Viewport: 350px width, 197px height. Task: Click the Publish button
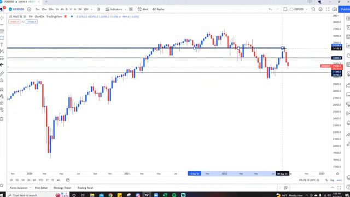[x=345, y=9]
